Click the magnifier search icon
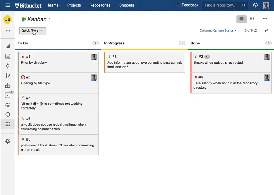The width and height of the screenshot is (274, 195). tap(244, 5)
